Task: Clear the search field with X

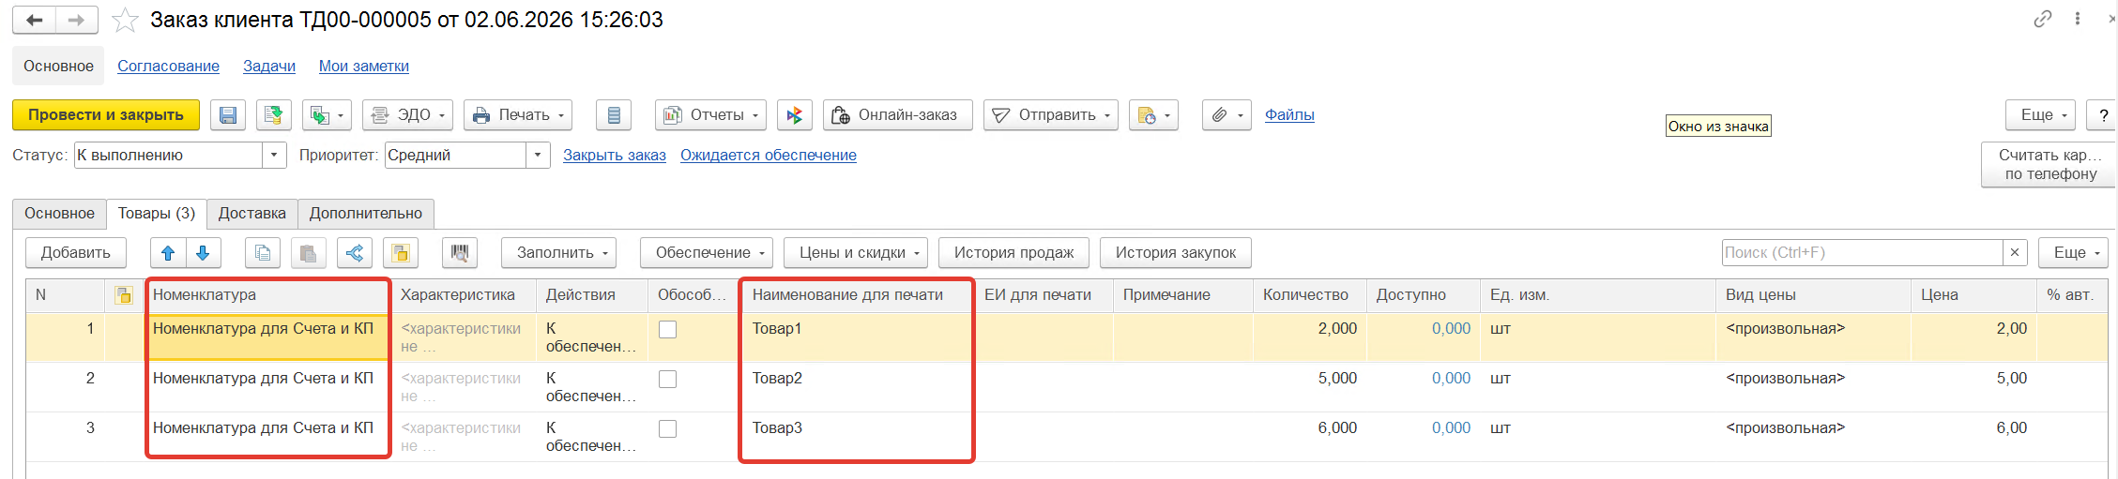Action: coord(2014,252)
